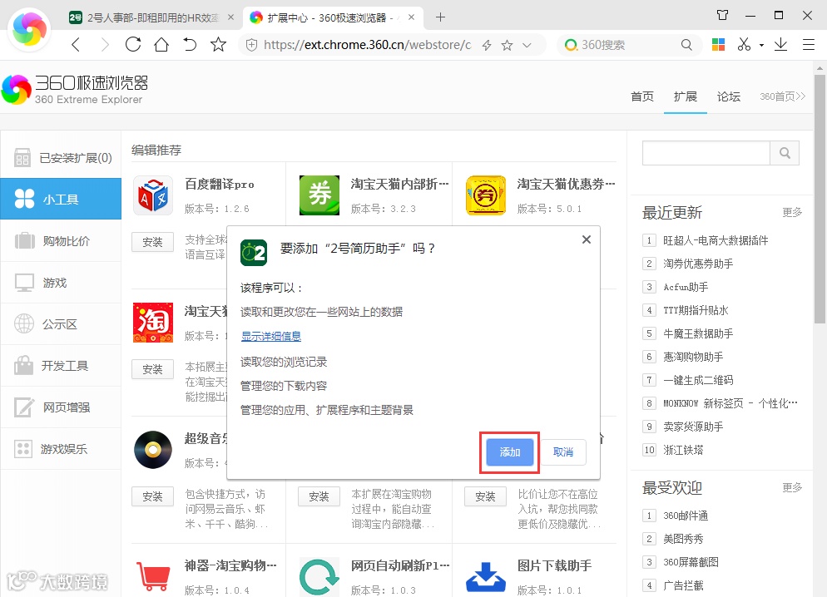The width and height of the screenshot is (827, 597).
Task: Click the 360 Extreme Explorer logo
Action: [75, 90]
